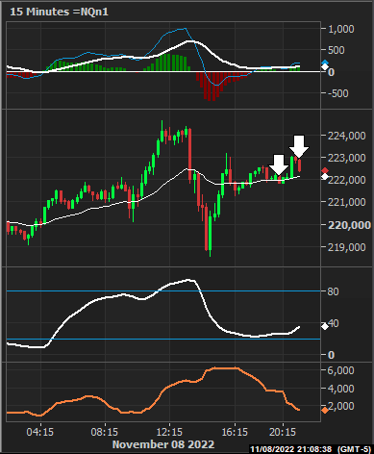Click the 16:15 time axis label

235,432
